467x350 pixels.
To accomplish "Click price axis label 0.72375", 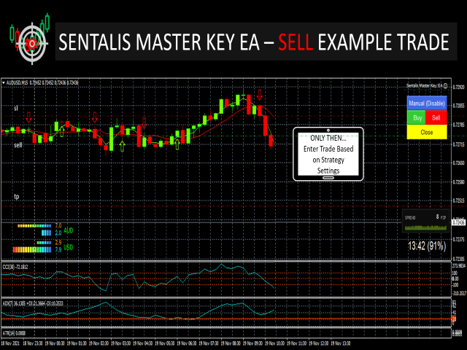I will 459,239.
